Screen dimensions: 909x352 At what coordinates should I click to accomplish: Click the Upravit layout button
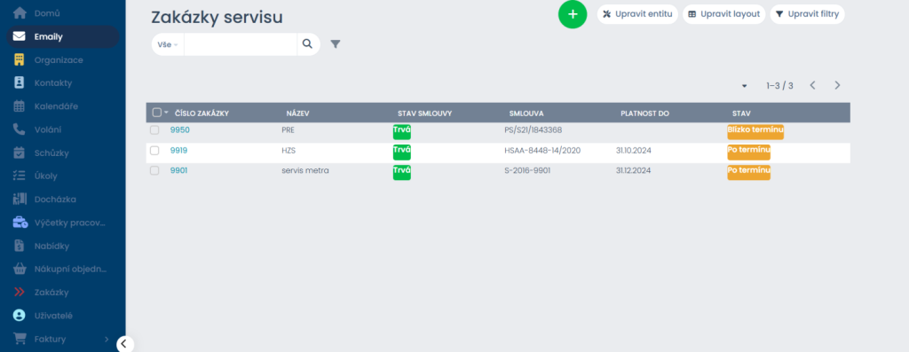click(x=724, y=14)
